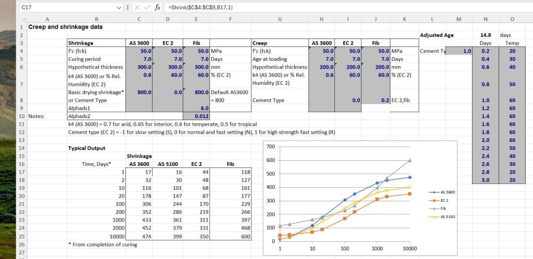Click the Alphads2 value 0.012 cell
Screen dimensions: 533x259
click(197, 116)
